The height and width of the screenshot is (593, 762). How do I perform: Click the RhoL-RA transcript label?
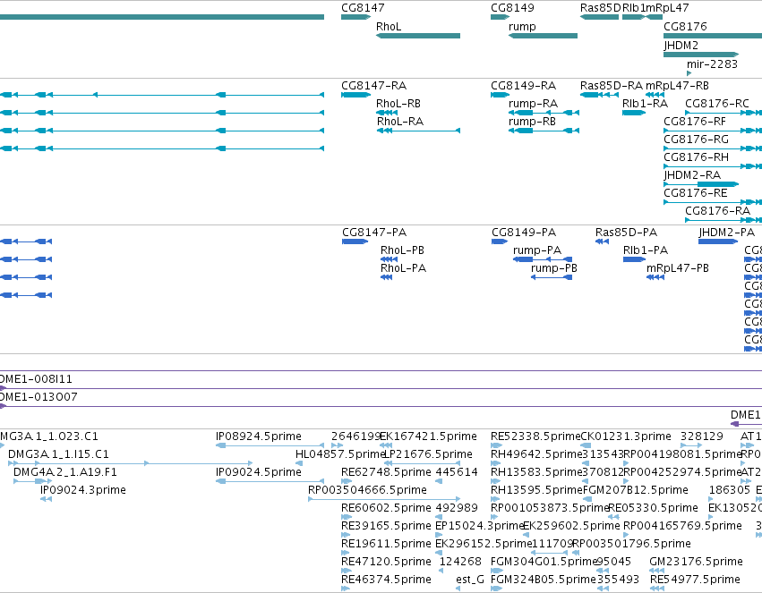(x=400, y=122)
